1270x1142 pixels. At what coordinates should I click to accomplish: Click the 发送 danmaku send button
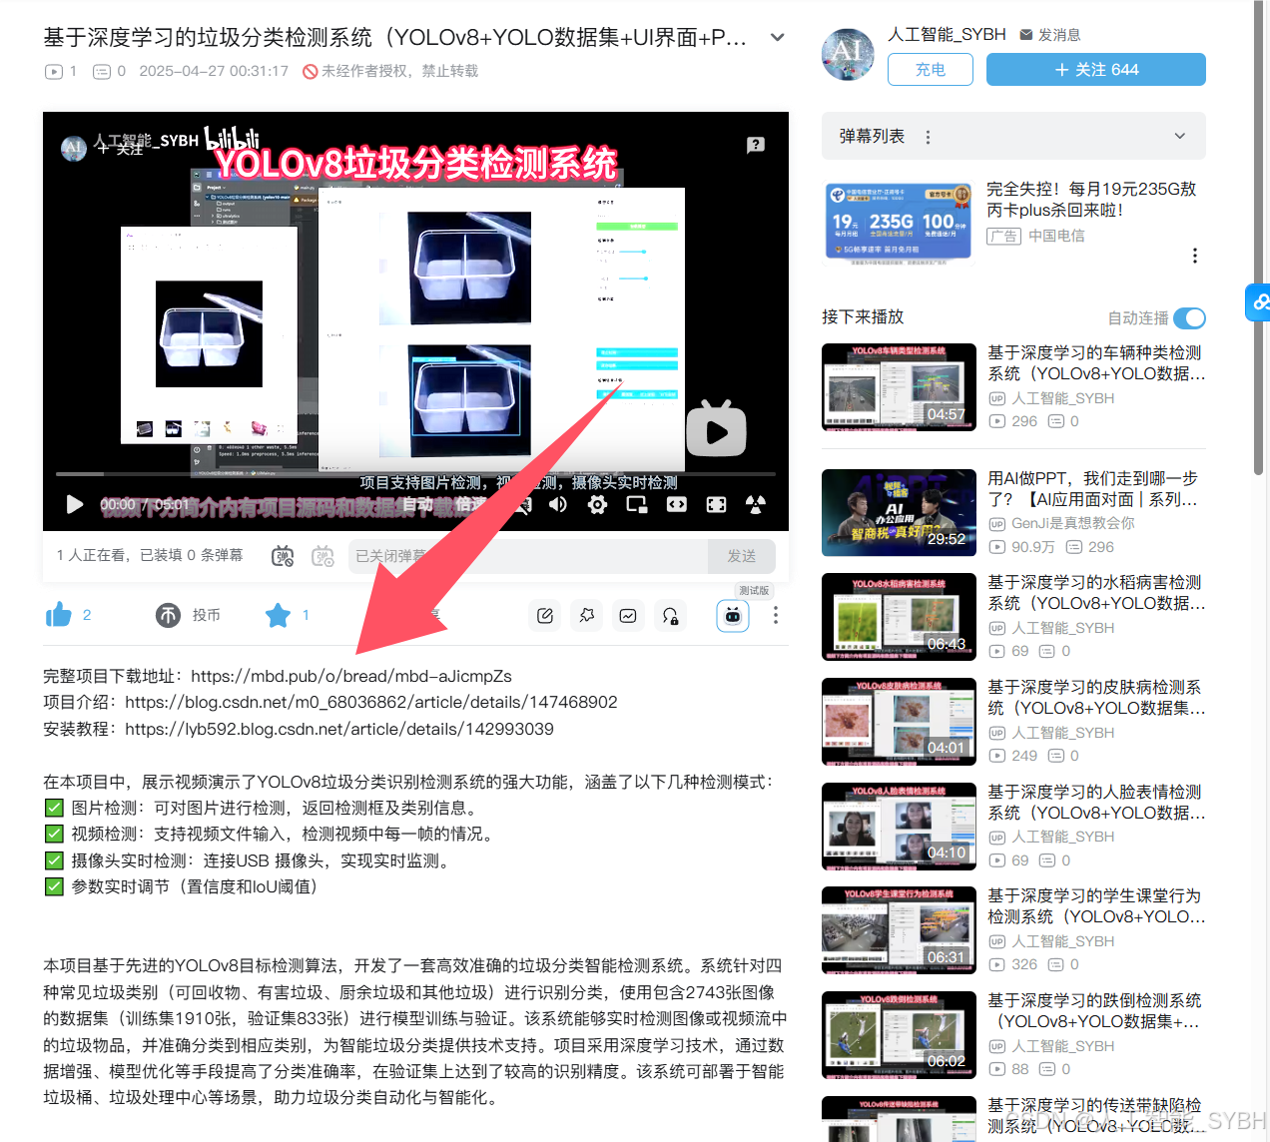click(x=742, y=556)
